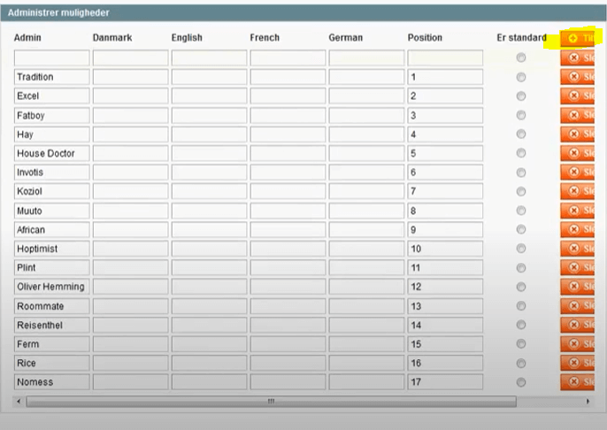Delete the Rice option row
607x430 pixels.
coord(577,363)
